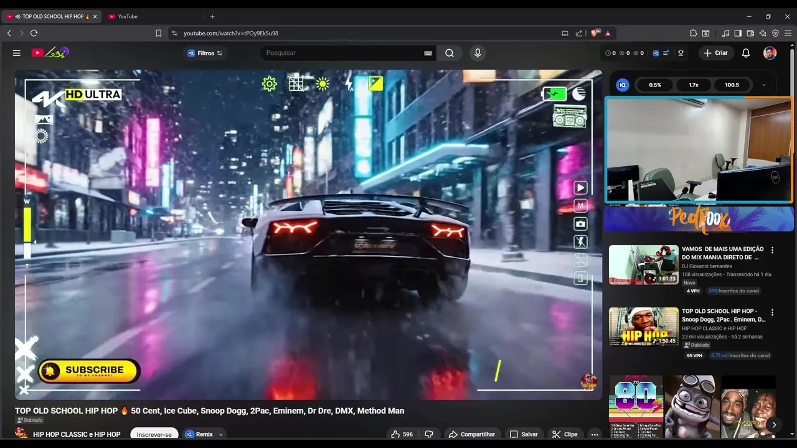Subscribe via Inscrever-se button
The height and width of the screenshot is (448, 797).
coord(154,434)
